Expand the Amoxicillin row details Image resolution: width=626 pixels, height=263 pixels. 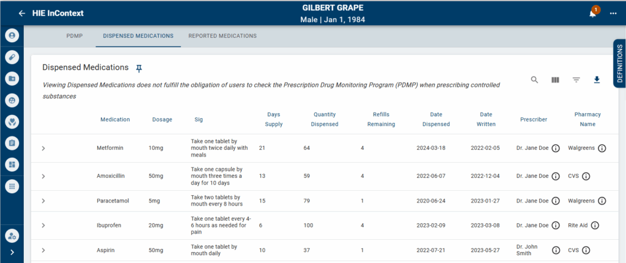click(43, 176)
